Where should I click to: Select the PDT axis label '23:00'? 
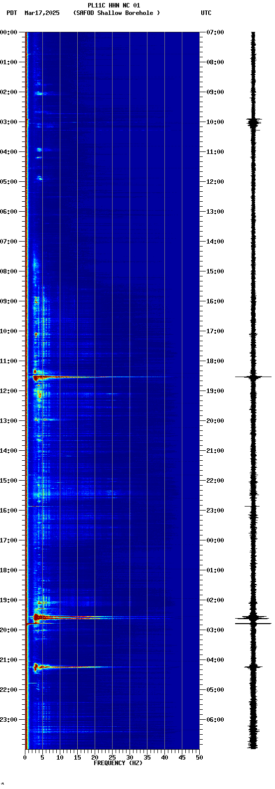9,720
